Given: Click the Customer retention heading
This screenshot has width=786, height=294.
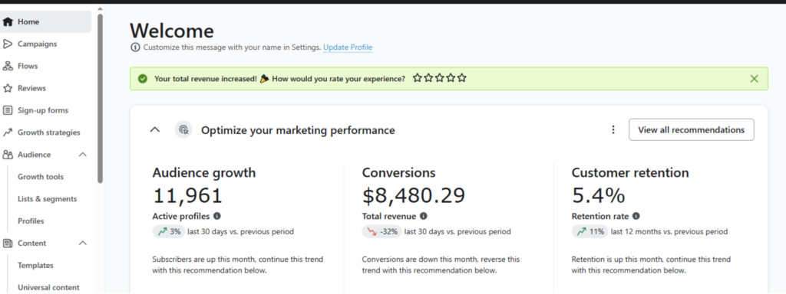Looking at the screenshot, I should (x=630, y=172).
